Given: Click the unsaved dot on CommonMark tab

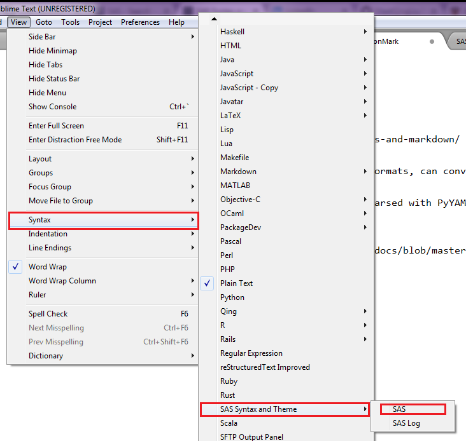Looking at the screenshot, I should pos(432,42).
